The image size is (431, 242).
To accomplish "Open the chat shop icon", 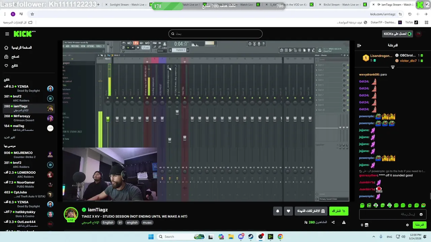I will pos(366,225).
